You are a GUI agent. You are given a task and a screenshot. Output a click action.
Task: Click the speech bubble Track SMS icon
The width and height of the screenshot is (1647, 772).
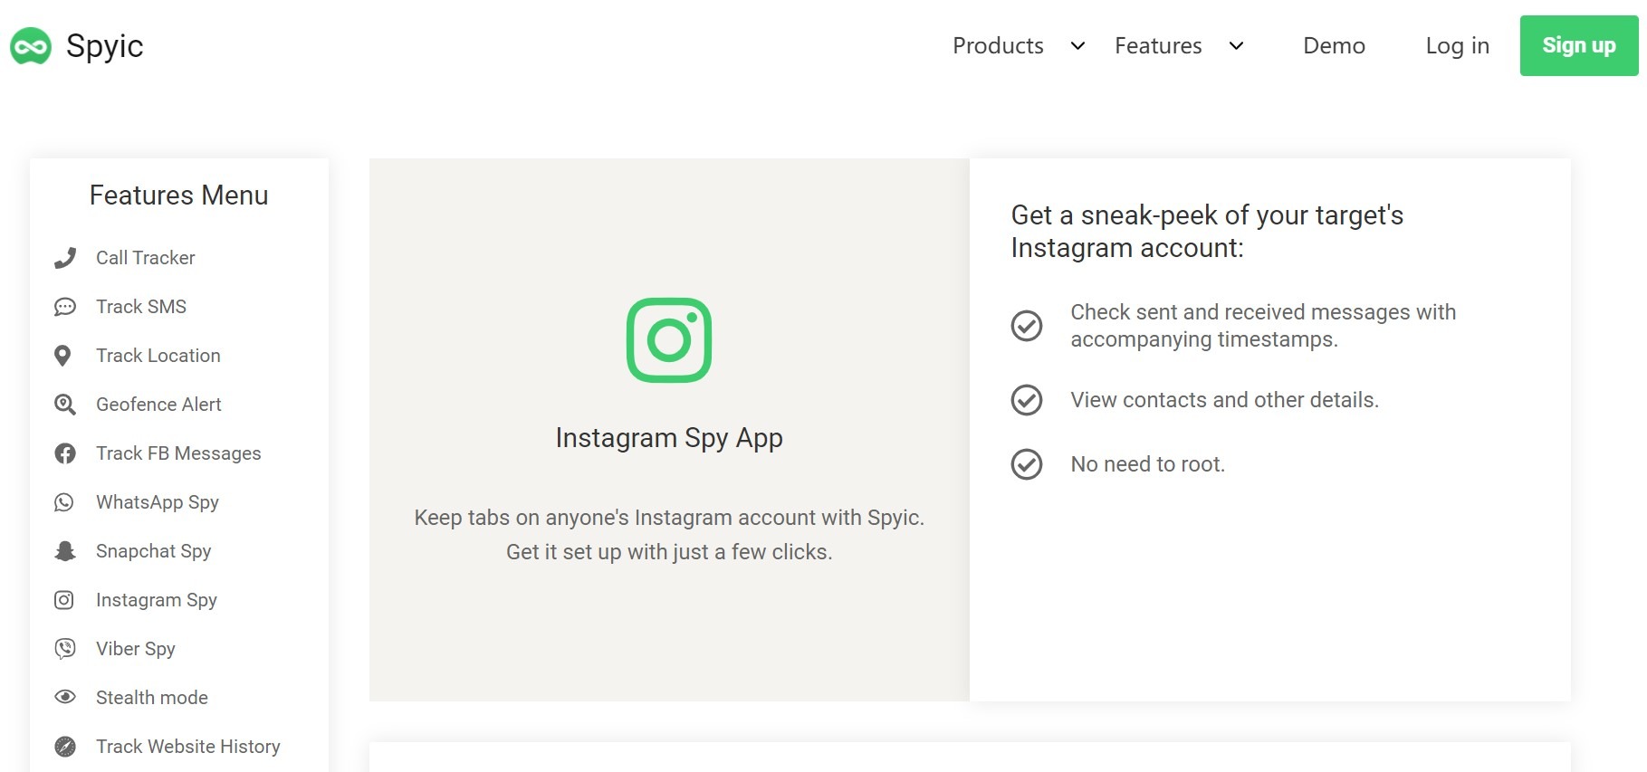(x=64, y=307)
